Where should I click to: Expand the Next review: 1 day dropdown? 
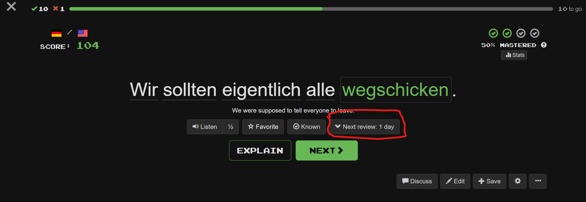tap(364, 127)
